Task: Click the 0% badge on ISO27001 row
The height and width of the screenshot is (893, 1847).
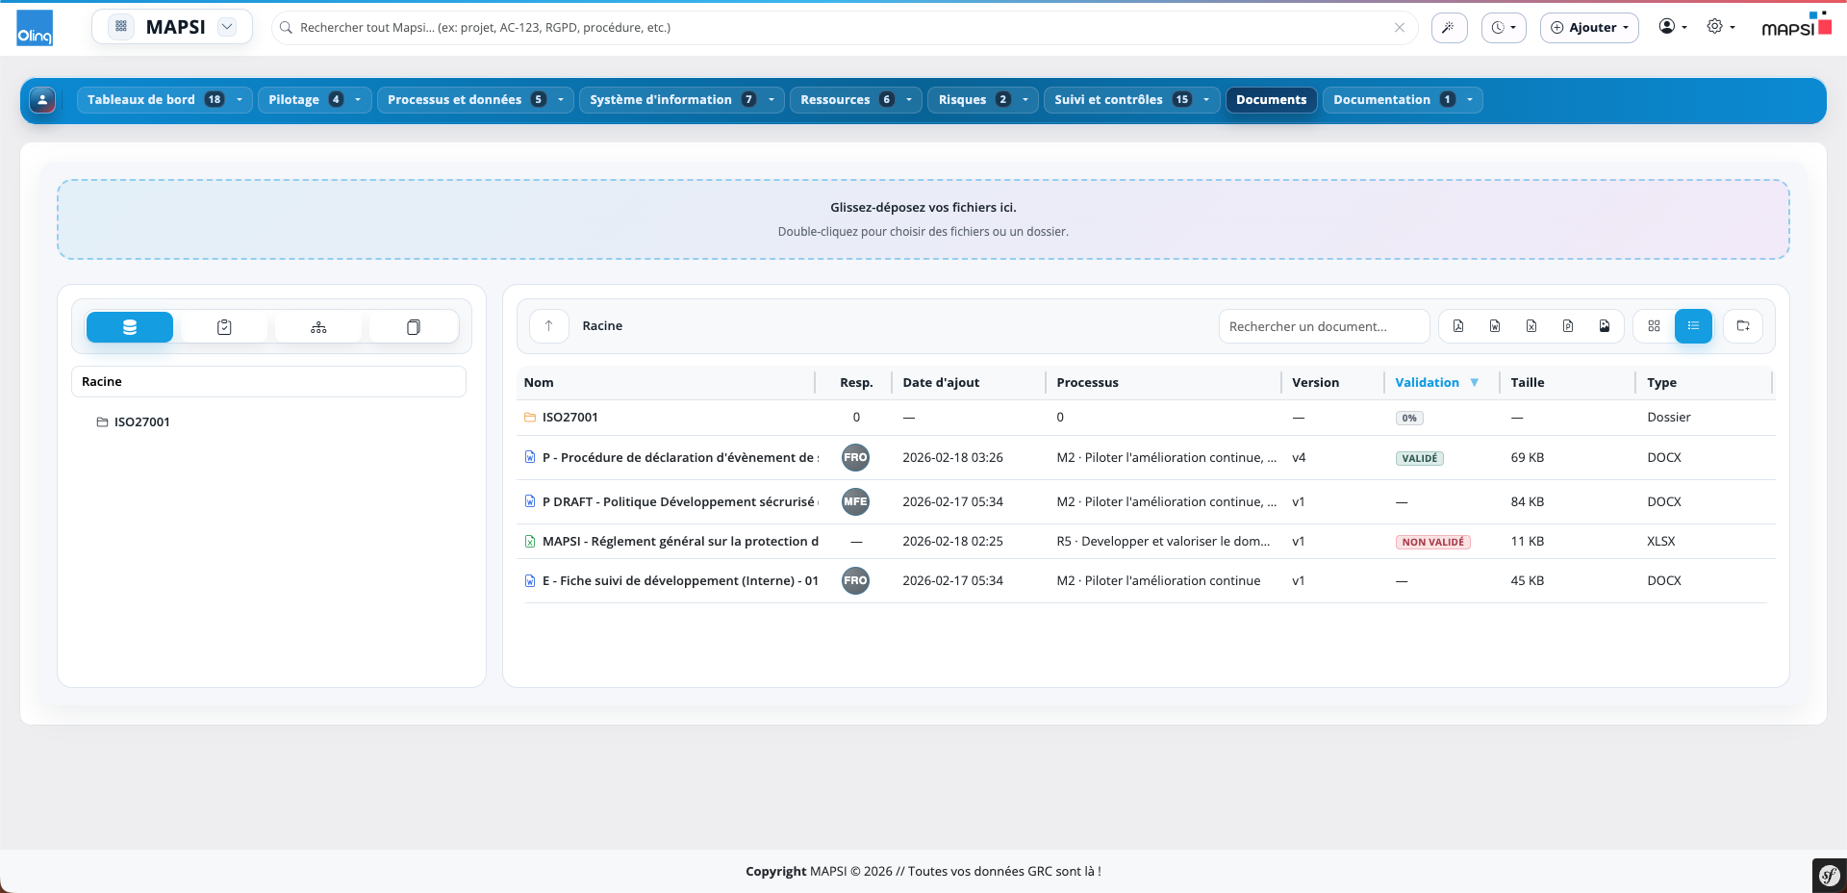Action: pos(1409,419)
